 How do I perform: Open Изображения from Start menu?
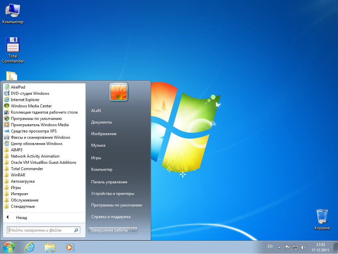[x=104, y=134]
